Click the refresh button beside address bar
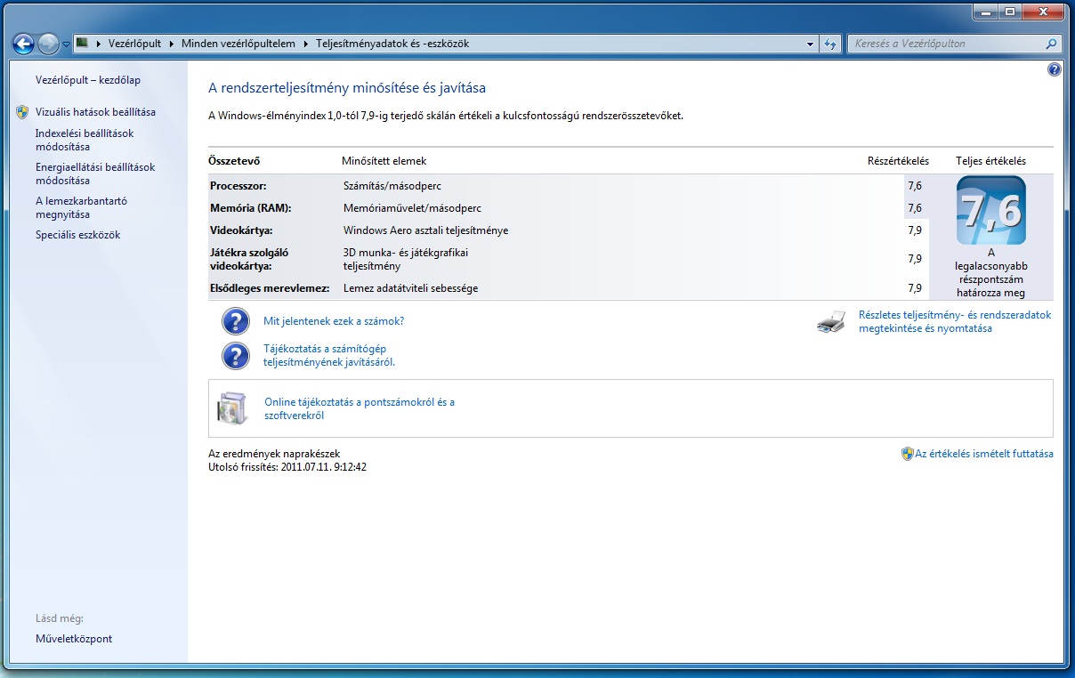The width and height of the screenshot is (1075, 678). pyautogui.click(x=830, y=43)
